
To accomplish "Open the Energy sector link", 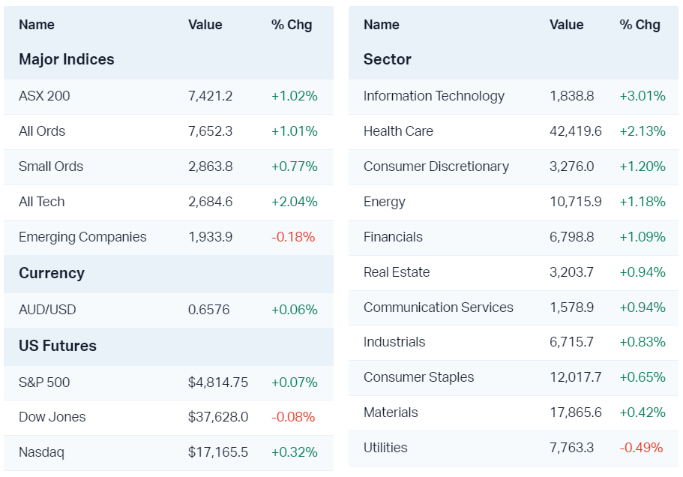I will click(385, 202).
